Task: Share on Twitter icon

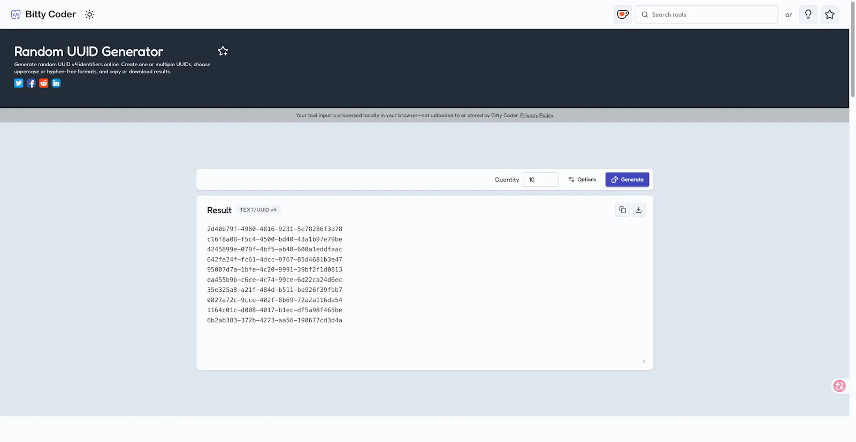Action: [x=19, y=83]
